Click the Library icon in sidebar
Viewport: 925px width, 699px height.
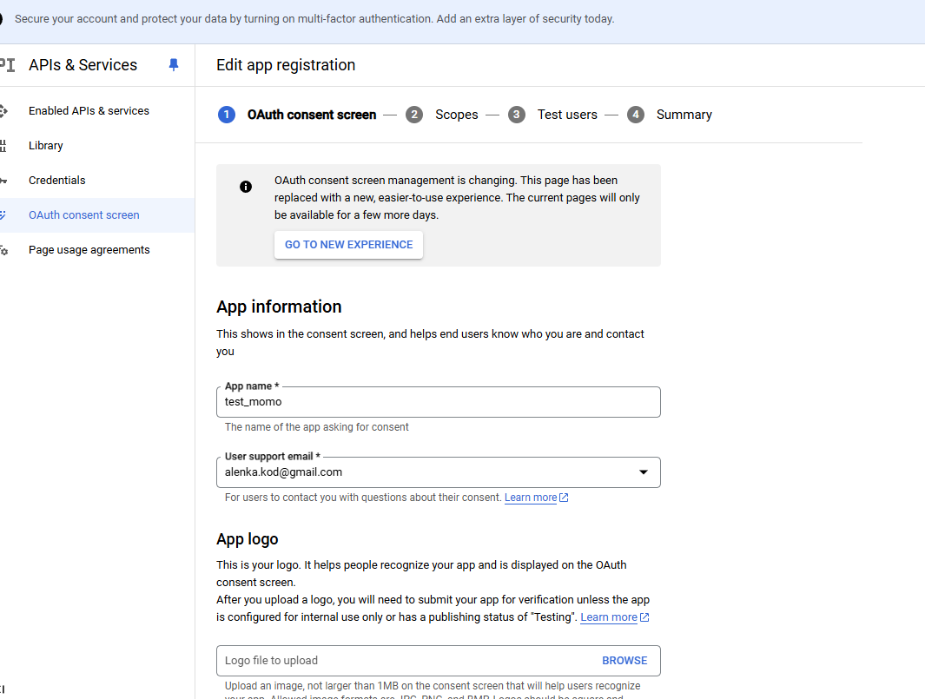coord(3,146)
